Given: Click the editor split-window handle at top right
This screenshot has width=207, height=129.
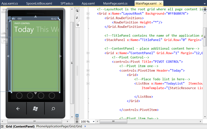Looking at the screenshot, I should point(205,9).
